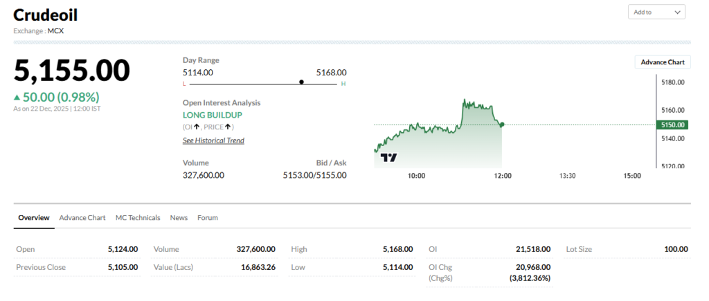Click the chevron arrow in Add to box
709x301 pixels.
pyautogui.click(x=676, y=12)
